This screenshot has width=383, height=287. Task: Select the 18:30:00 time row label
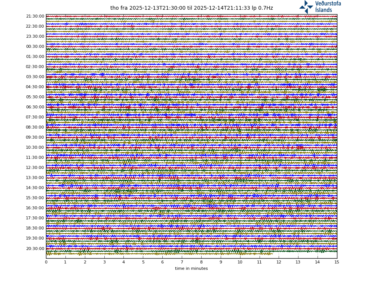pyautogui.click(x=35, y=228)
